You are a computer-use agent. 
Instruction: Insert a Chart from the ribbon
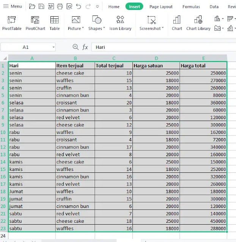point(177,23)
